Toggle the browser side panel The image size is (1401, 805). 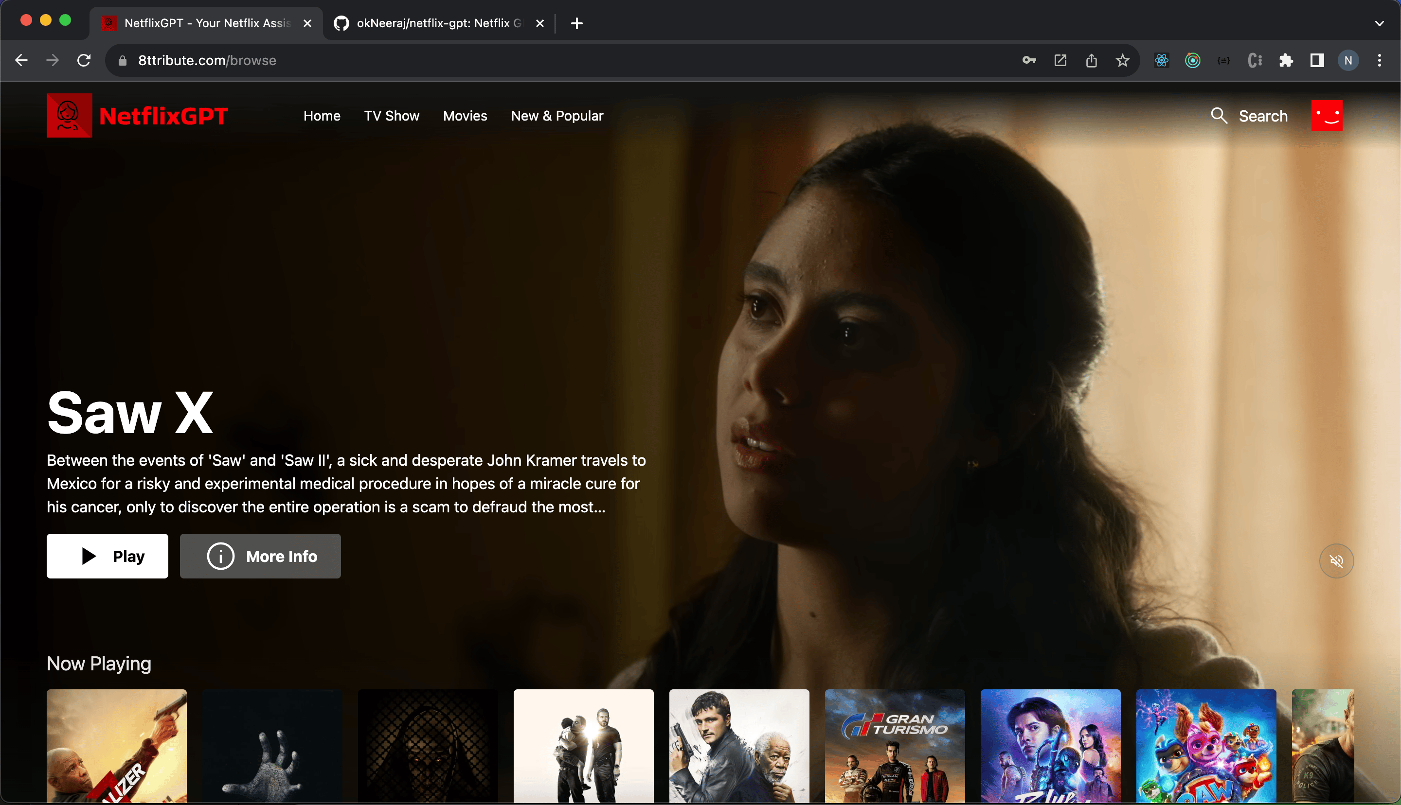pyautogui.click(x=1317, y=60)
